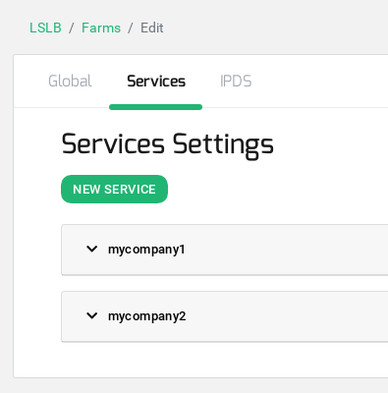
Task: Click blank space right of IPDS tab
Action: (x=319, y=82)
